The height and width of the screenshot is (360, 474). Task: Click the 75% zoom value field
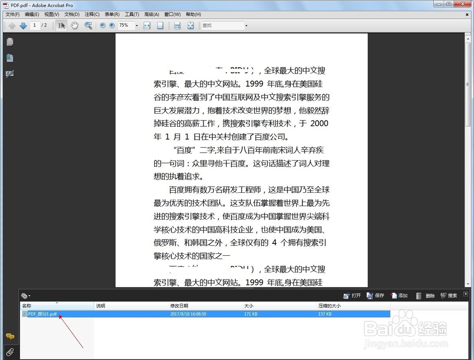(x=126, y=26)
